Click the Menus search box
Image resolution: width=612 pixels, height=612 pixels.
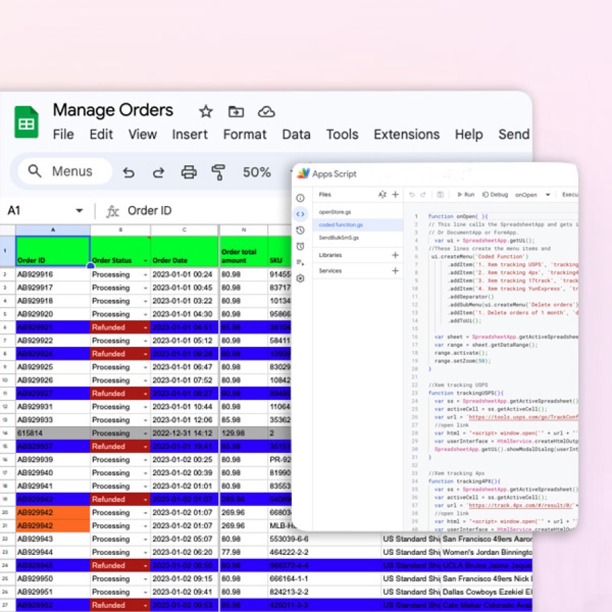tap(65, 171)
